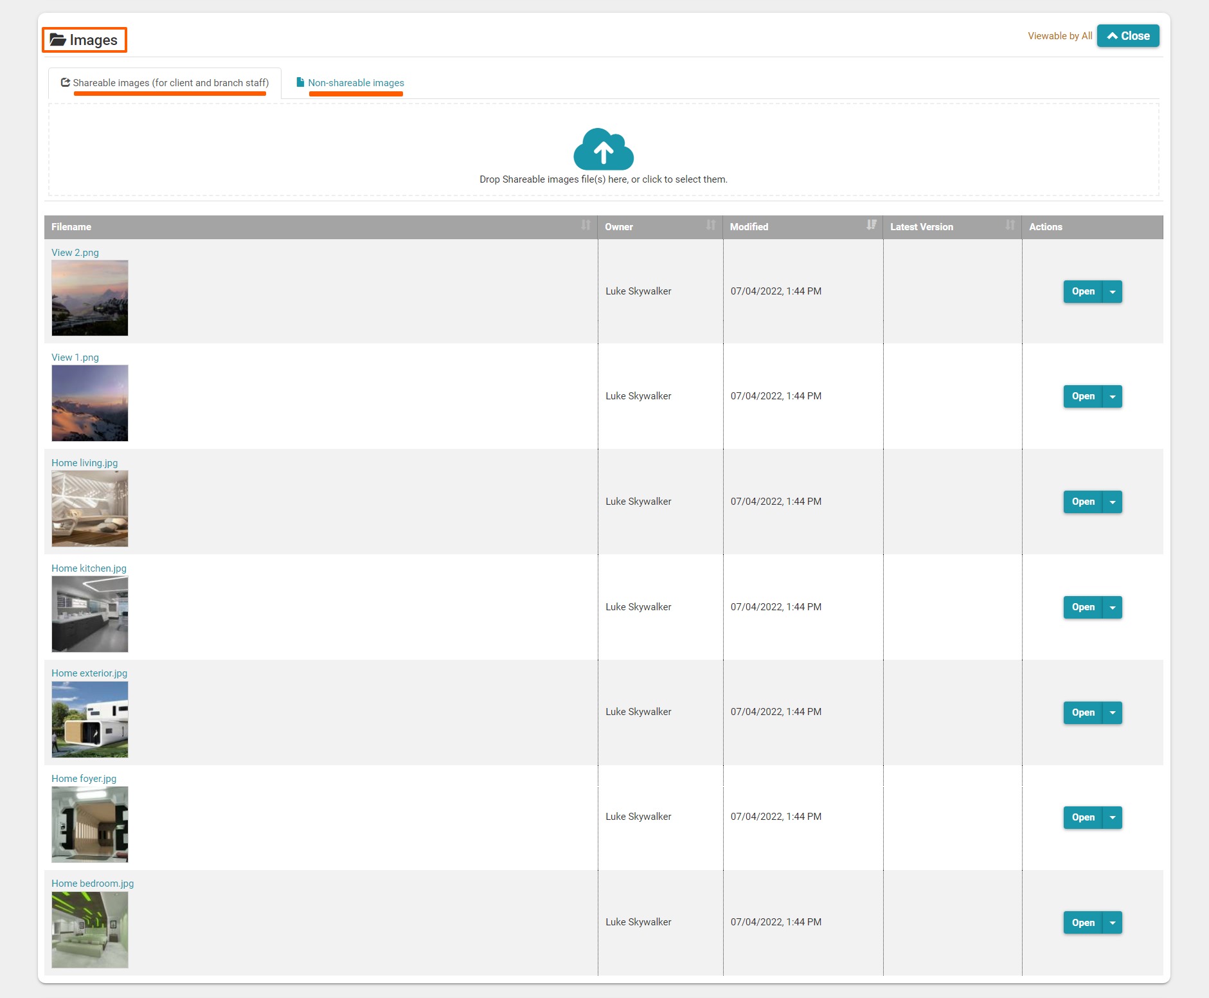The height and width of the screenshot is (998, 1209).
Task: Click the View 2.png thumbnail image
Action: pyautogui.click(x=90, y=298)
